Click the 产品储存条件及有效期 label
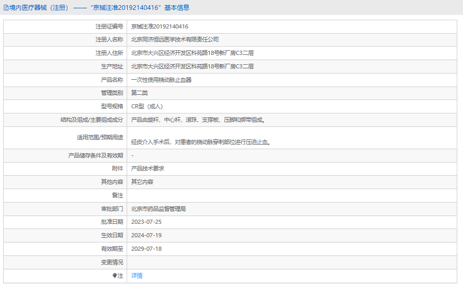Viewport: 463px width, 286px height. 96,155
